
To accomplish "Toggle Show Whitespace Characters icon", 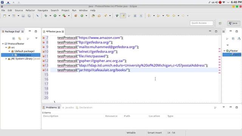I will 141,16.
